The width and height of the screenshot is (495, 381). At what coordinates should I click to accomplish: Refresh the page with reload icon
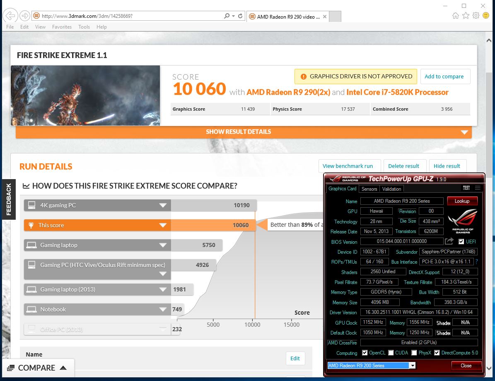click(x=240, y=16)
